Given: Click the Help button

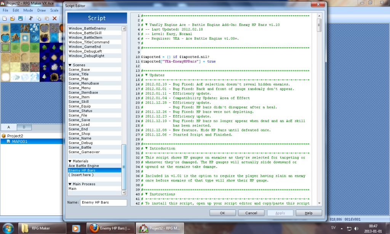Looking at the screenshot, I should (308, 213).
